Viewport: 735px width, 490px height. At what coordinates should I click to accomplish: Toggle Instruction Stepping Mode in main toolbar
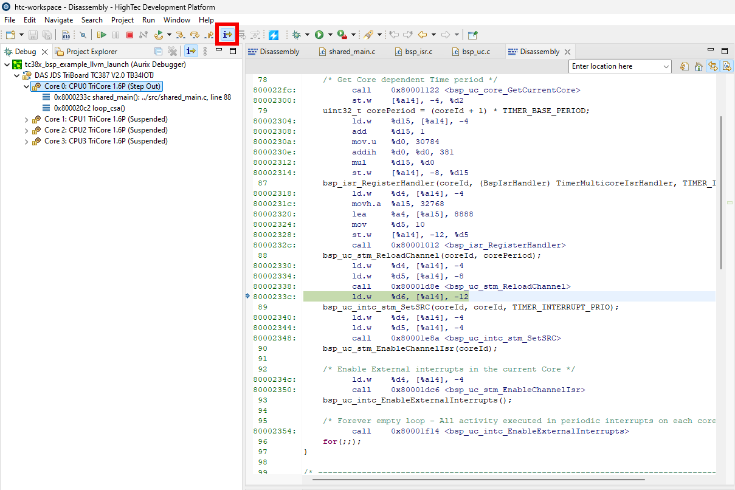pos(227,35)
